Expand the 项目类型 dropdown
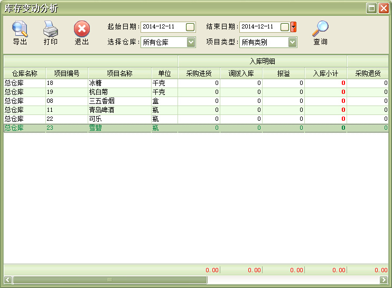 coord(292,42)
